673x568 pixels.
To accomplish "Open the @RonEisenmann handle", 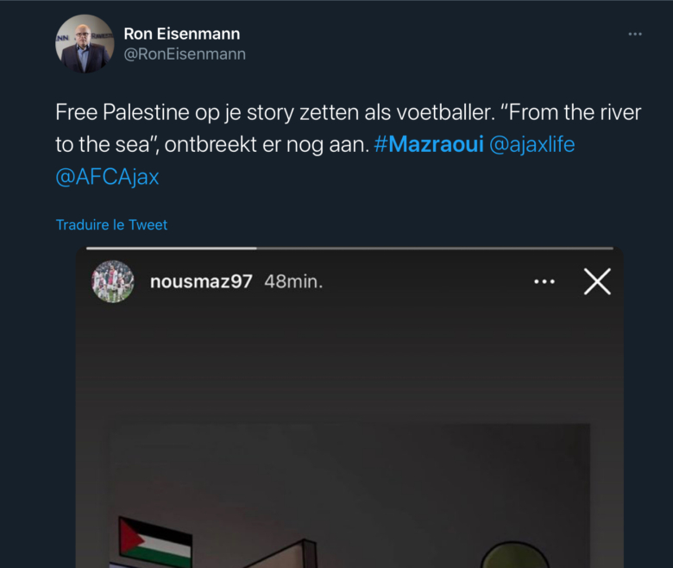I will (x=185, y=54).
